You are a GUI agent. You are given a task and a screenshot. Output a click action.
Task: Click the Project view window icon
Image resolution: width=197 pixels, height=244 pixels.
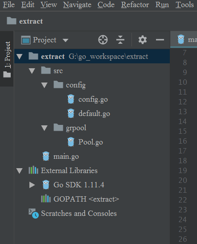26,40
